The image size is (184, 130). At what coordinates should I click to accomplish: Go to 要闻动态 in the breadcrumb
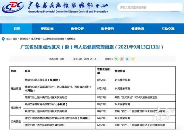tap(24, 39)
